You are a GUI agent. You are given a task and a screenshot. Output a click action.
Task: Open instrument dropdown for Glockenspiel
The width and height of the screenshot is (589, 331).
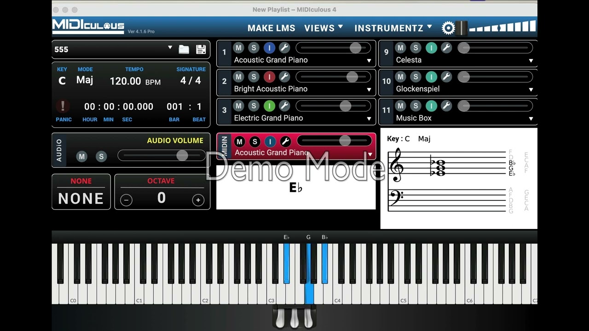(x=531, y=90)
